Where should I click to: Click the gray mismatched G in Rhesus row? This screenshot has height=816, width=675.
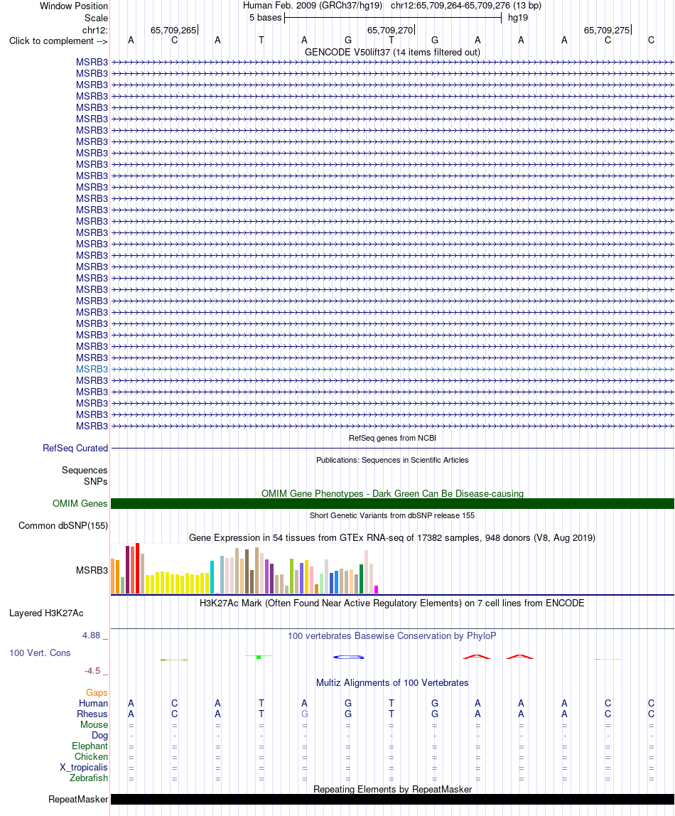coord(305,714)
